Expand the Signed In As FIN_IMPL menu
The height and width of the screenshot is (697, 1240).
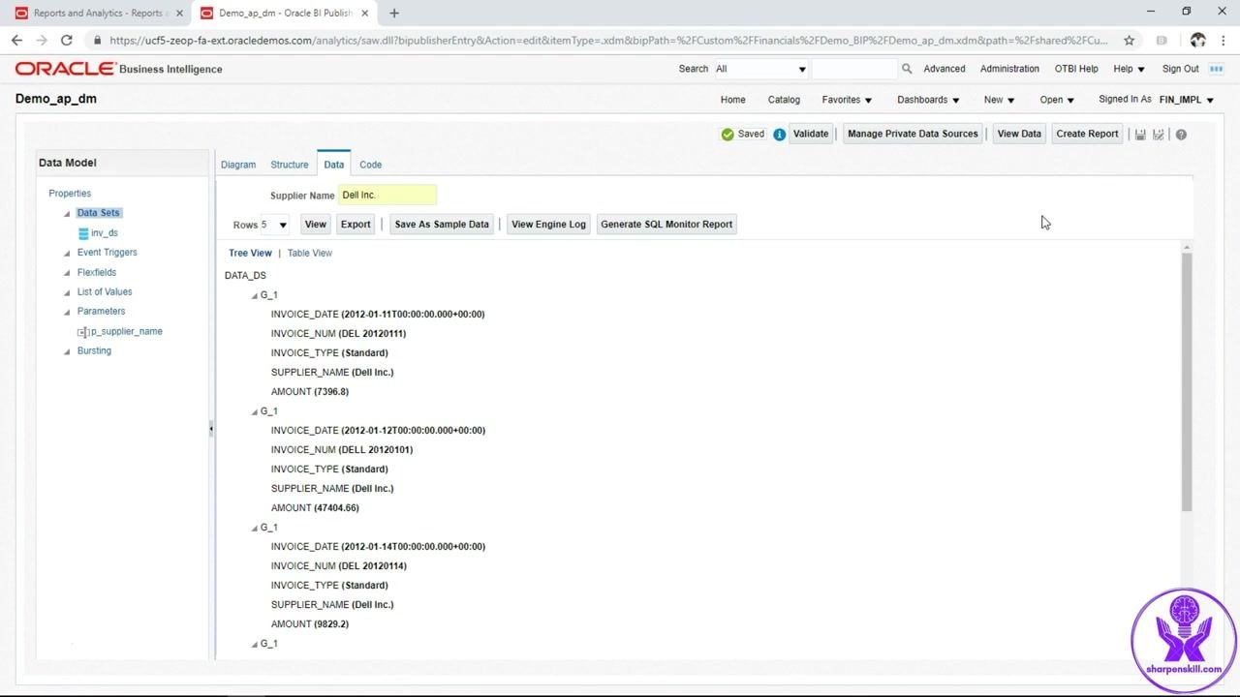pos(1187,100)
